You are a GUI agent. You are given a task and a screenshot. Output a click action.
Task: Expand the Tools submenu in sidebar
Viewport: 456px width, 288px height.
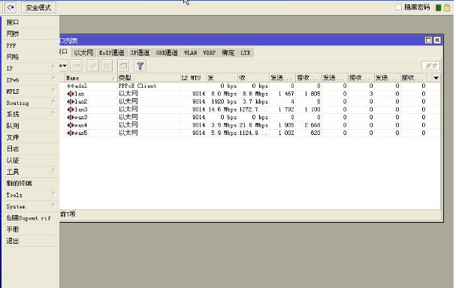coord(53,194)
